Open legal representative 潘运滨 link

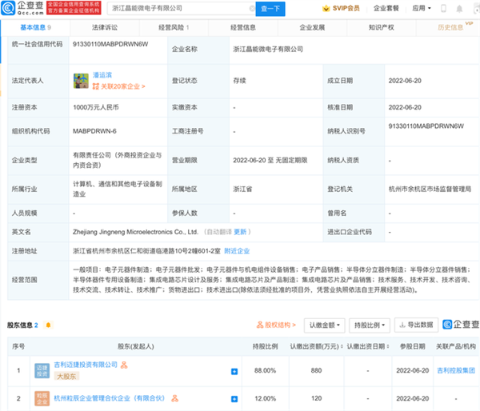(102, 75)
